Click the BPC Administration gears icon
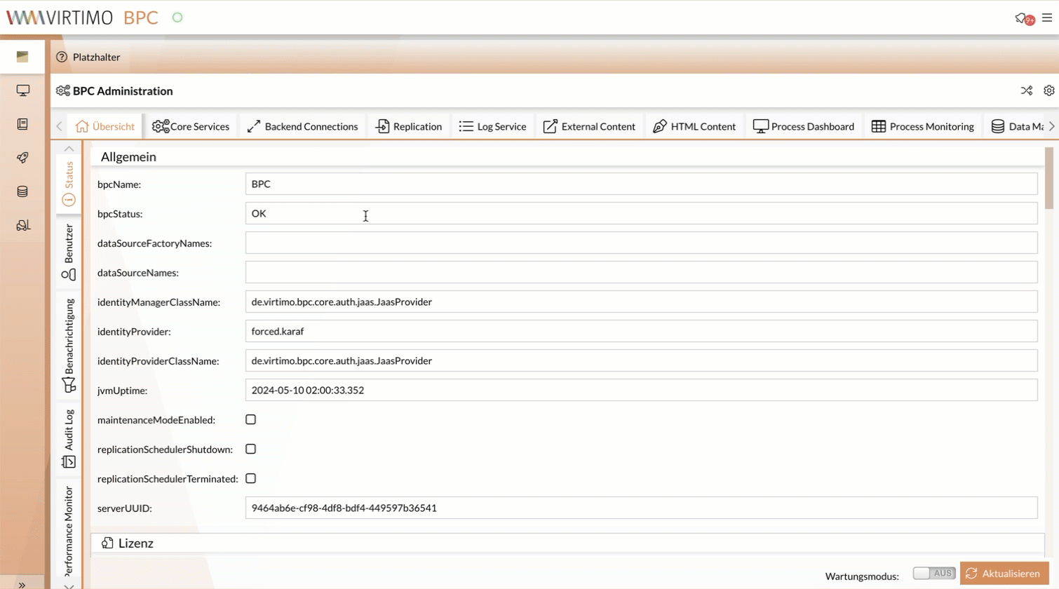1059x589 pixels. click(63, 90)
